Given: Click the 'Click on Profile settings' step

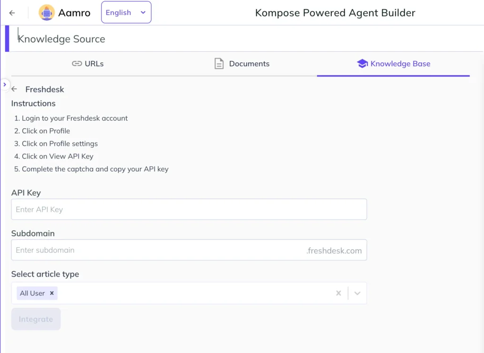Looking at the screenshot, I should 60,143.
